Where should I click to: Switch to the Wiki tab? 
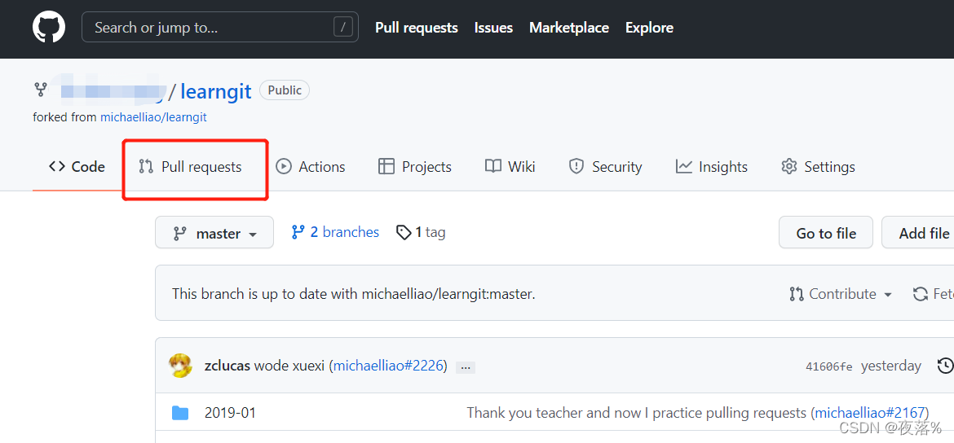510,166
